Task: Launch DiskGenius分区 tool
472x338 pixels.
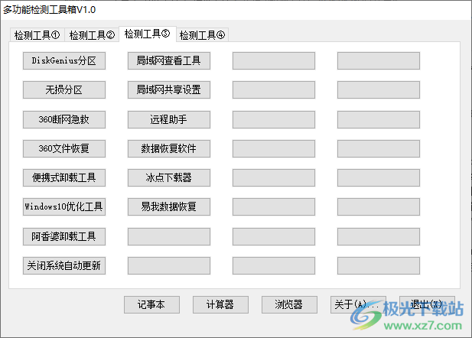Action: click(x=64, y=61)
